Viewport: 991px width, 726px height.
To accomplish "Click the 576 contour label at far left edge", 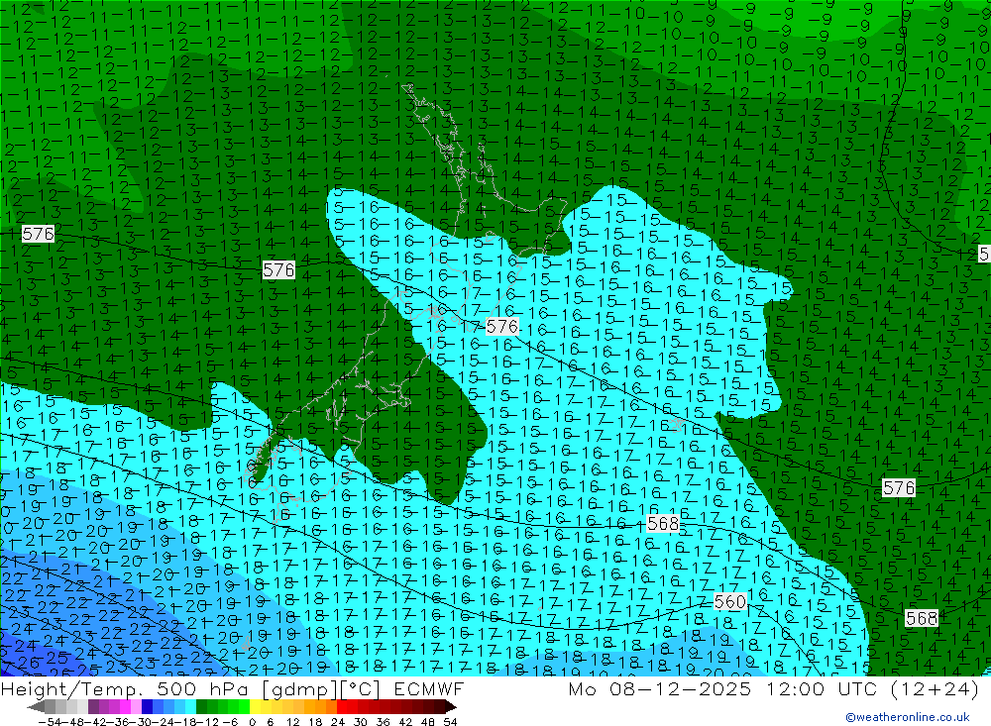I will 38,234.
